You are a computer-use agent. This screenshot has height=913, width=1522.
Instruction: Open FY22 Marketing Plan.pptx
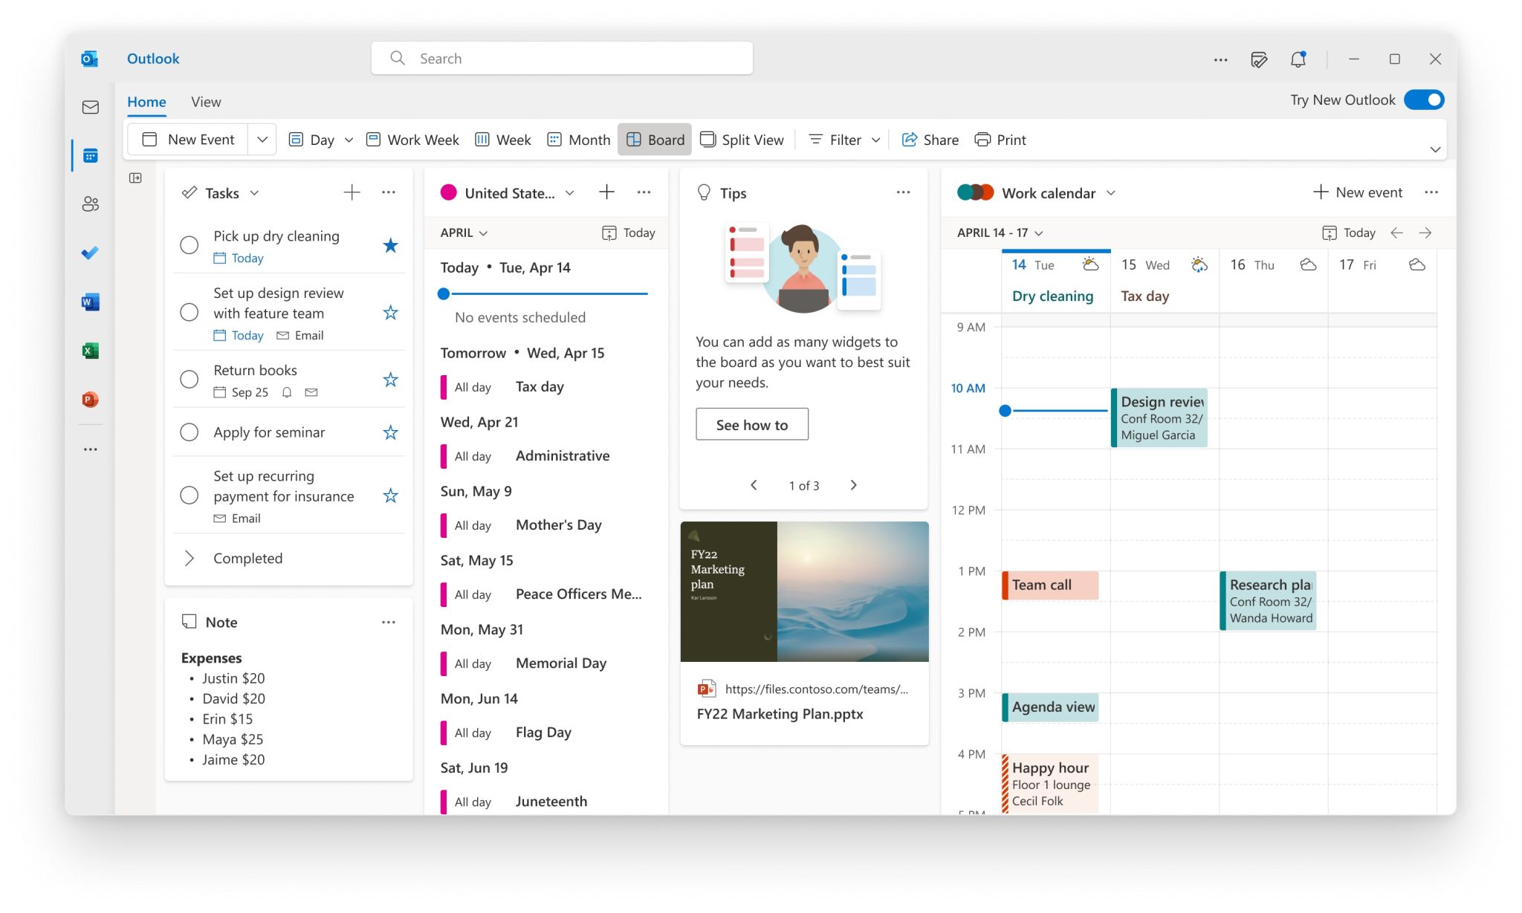tap(780, 714)
